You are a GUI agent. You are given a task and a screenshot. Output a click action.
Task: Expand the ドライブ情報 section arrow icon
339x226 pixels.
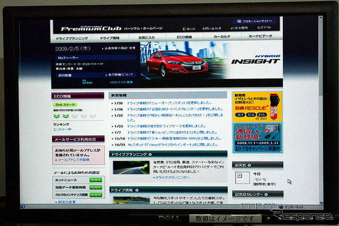tap(137, 190)
